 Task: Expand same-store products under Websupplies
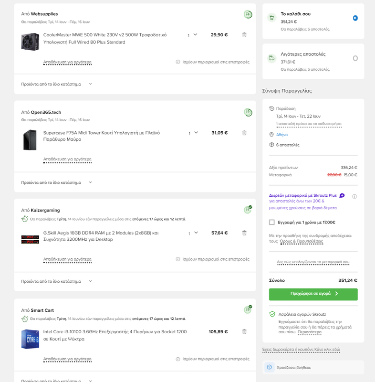tap(56, 84)
